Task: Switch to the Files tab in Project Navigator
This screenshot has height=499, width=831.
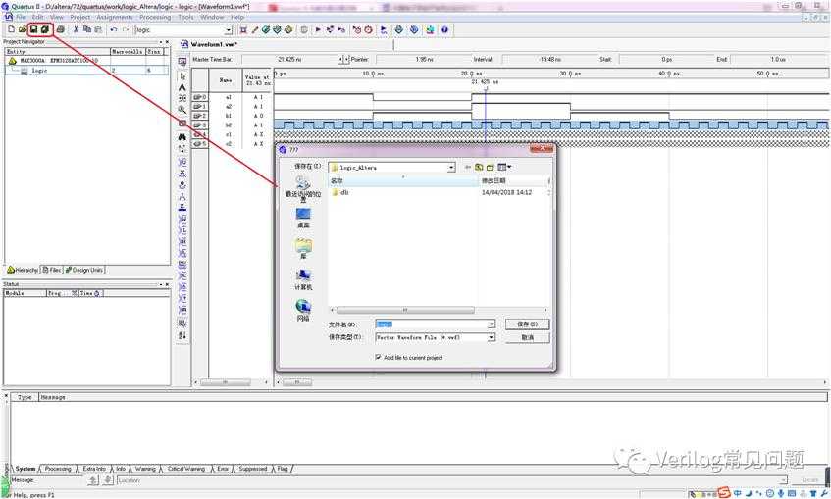Action: click(52, 271)
